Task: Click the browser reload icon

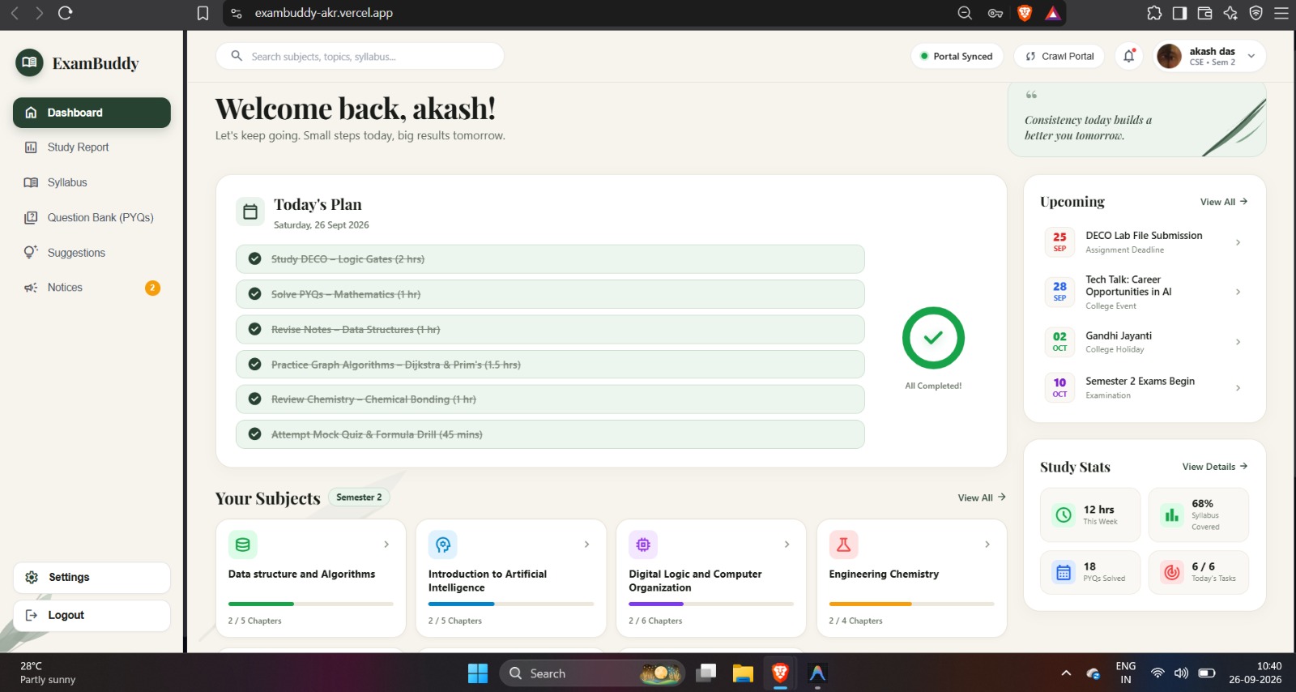Action: point(66,13)
